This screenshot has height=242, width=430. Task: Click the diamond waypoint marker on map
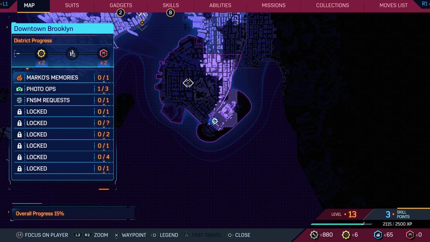pos(188,83)
